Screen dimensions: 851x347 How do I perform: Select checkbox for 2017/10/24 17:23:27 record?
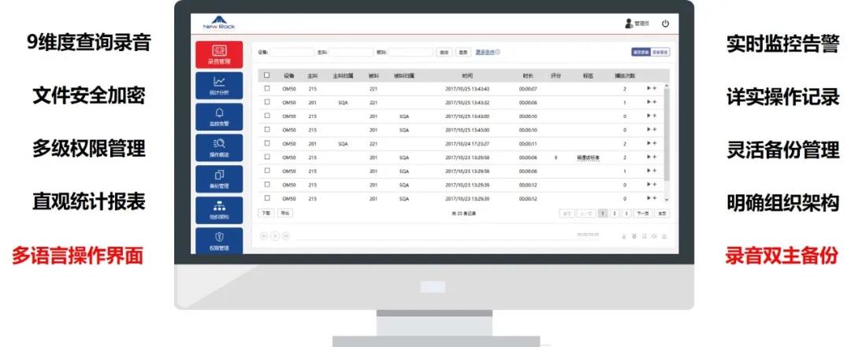[266, 143]
